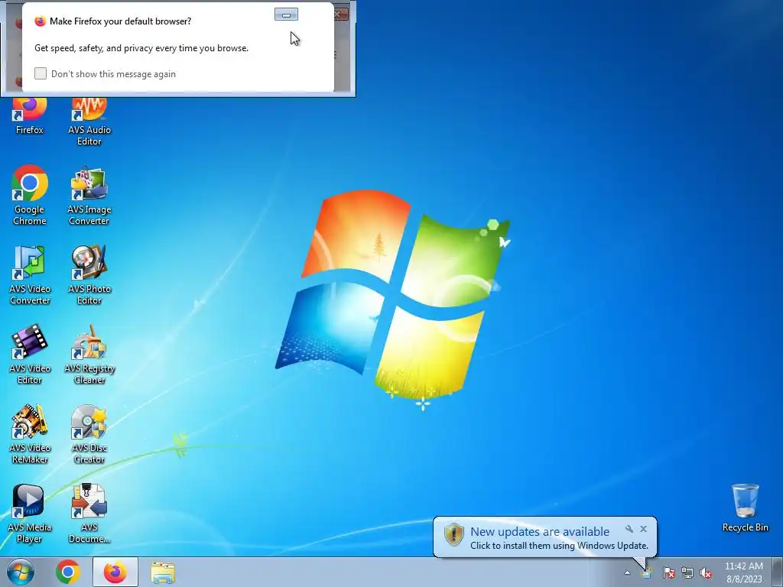The height and width of the screenshot is (587, 783).
Task: Show hidden system tray icons
Action: coord(627,572)
